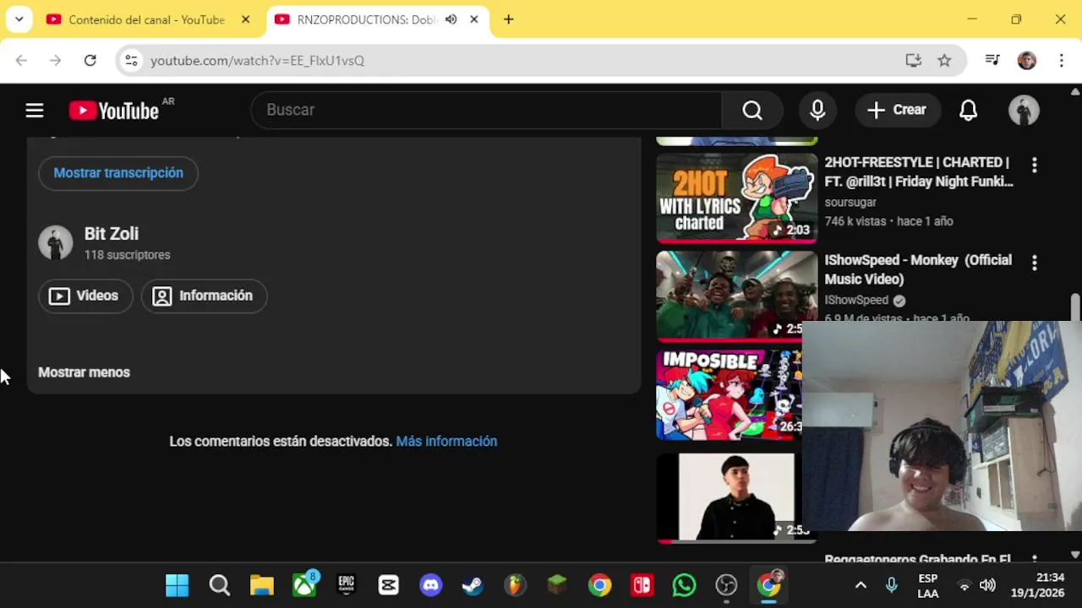
Task: Open Bit Zoli channel avatar
Action: [x=56, y=243]
